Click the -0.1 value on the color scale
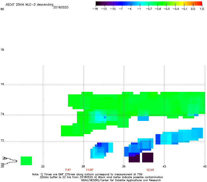 coord(184,9)
